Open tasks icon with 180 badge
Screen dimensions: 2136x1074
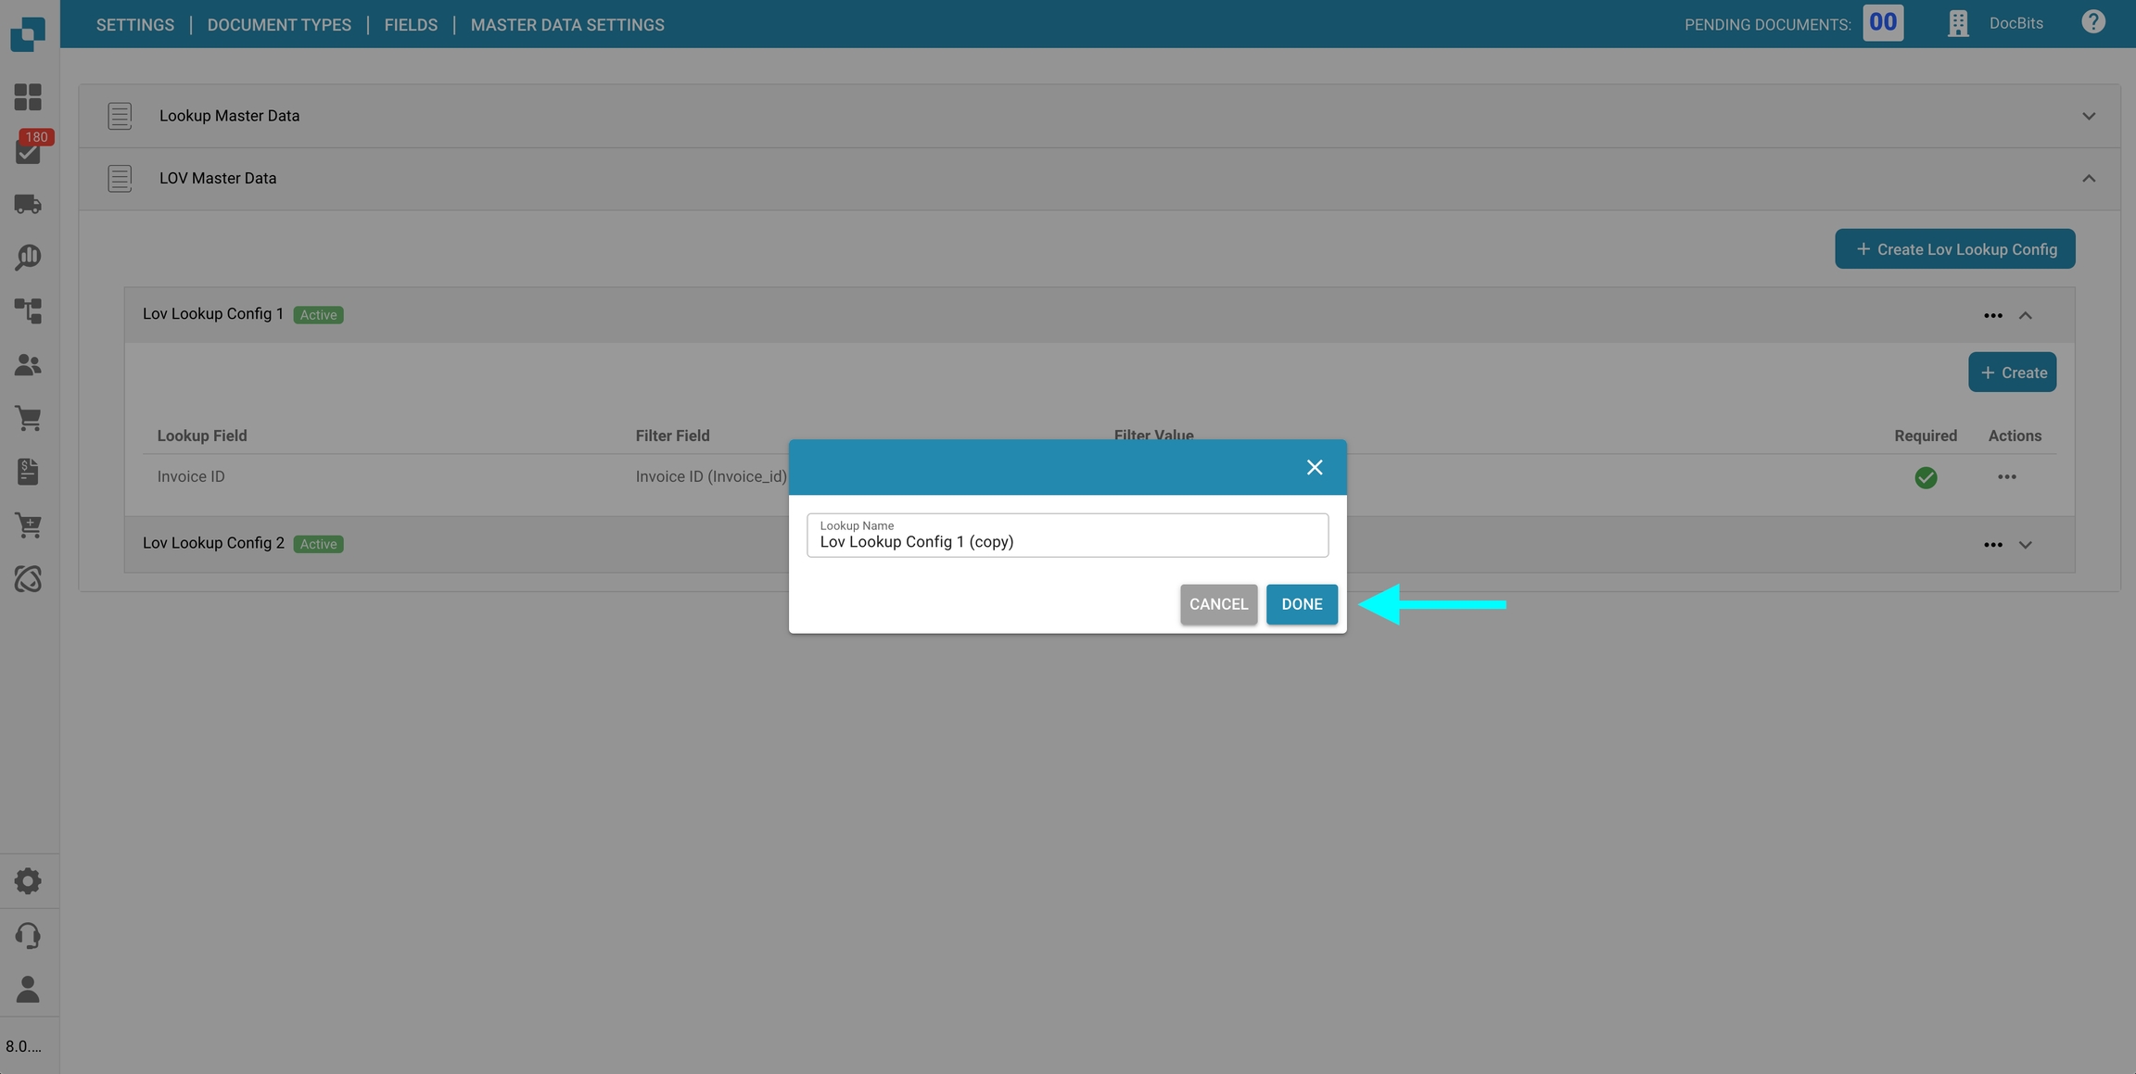coord(28,151)
